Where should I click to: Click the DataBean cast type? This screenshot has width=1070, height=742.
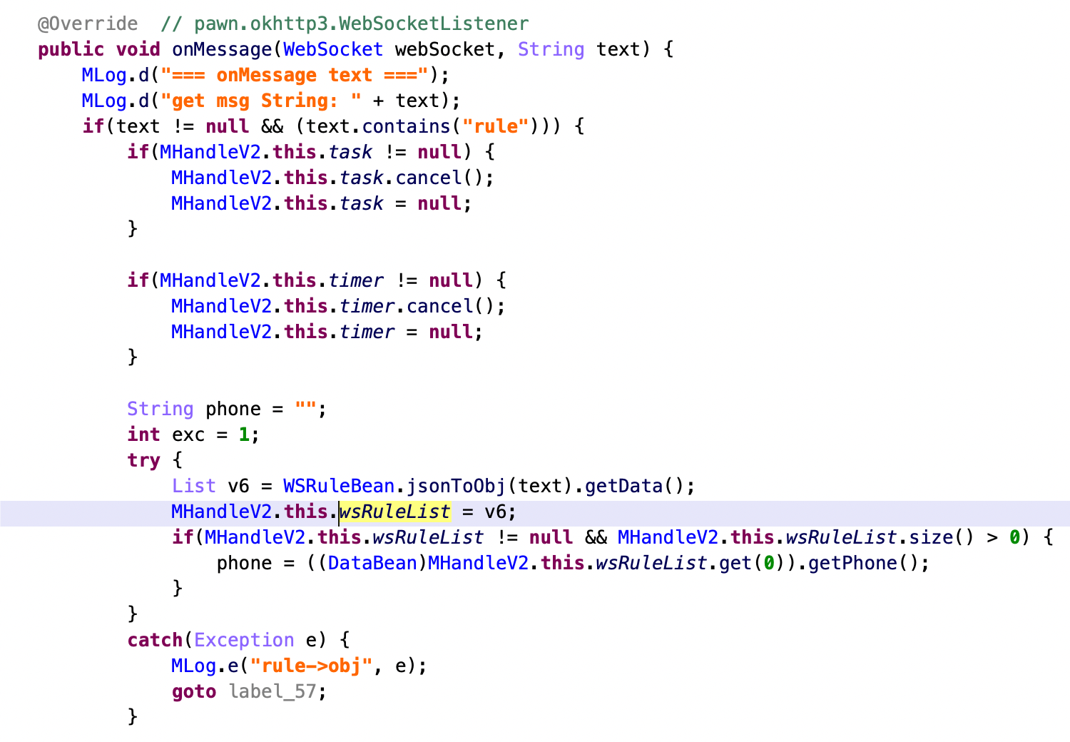point(372,563)
